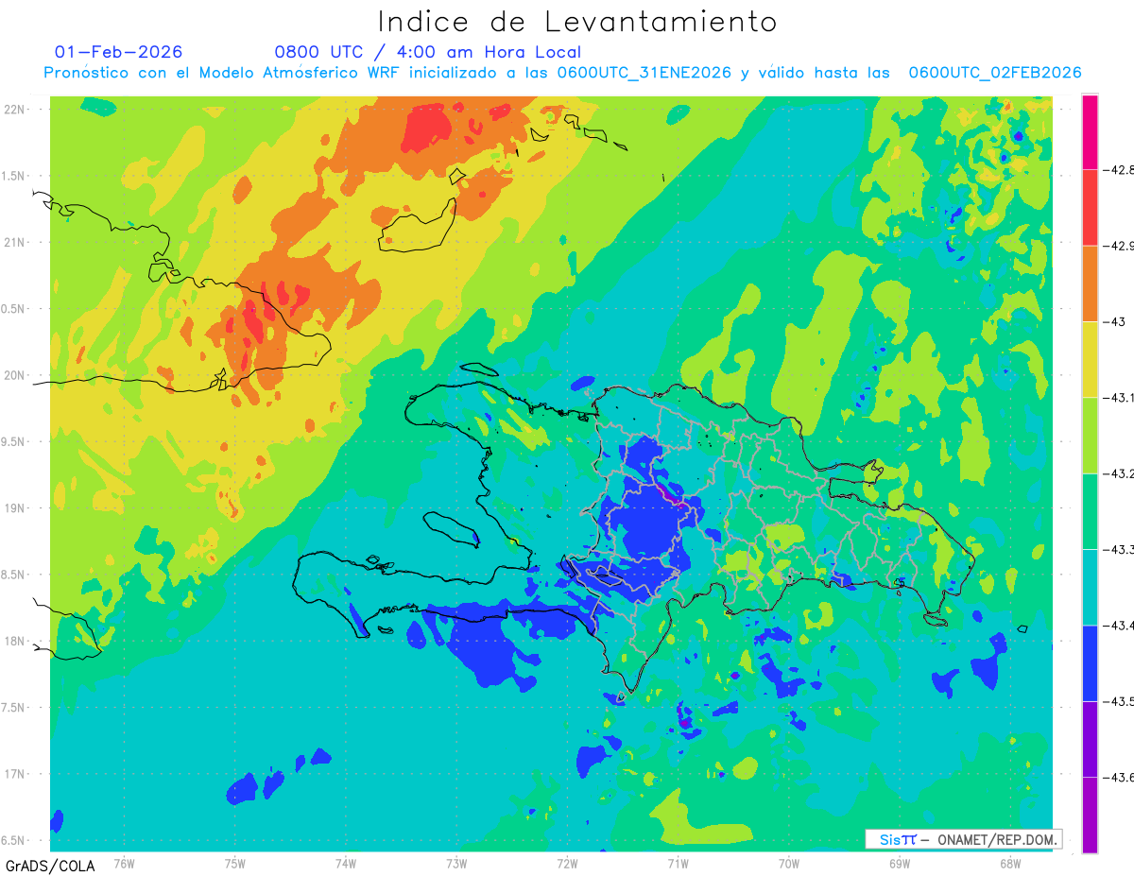Click the colorbar value "-42.8"
The width and height of the screenshot is (1134, 876).
[x=1119, y=170]
